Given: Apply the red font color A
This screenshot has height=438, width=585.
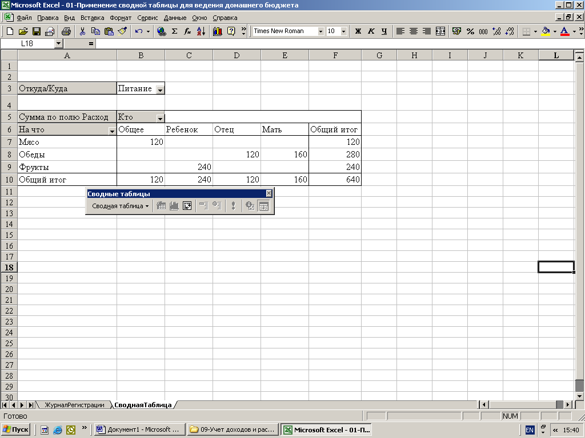Looking at the screenshot, I should [564, 31].
